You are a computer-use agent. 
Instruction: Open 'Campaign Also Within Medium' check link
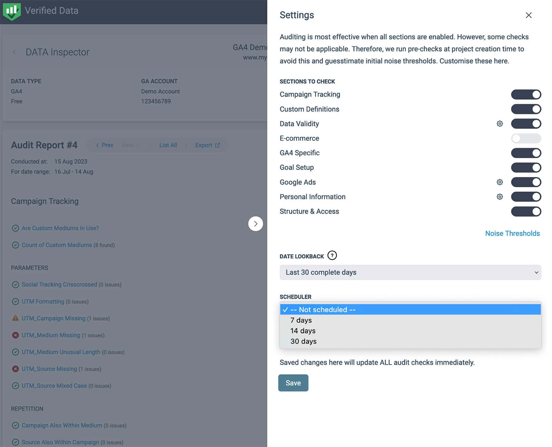[x=62, y=425]
